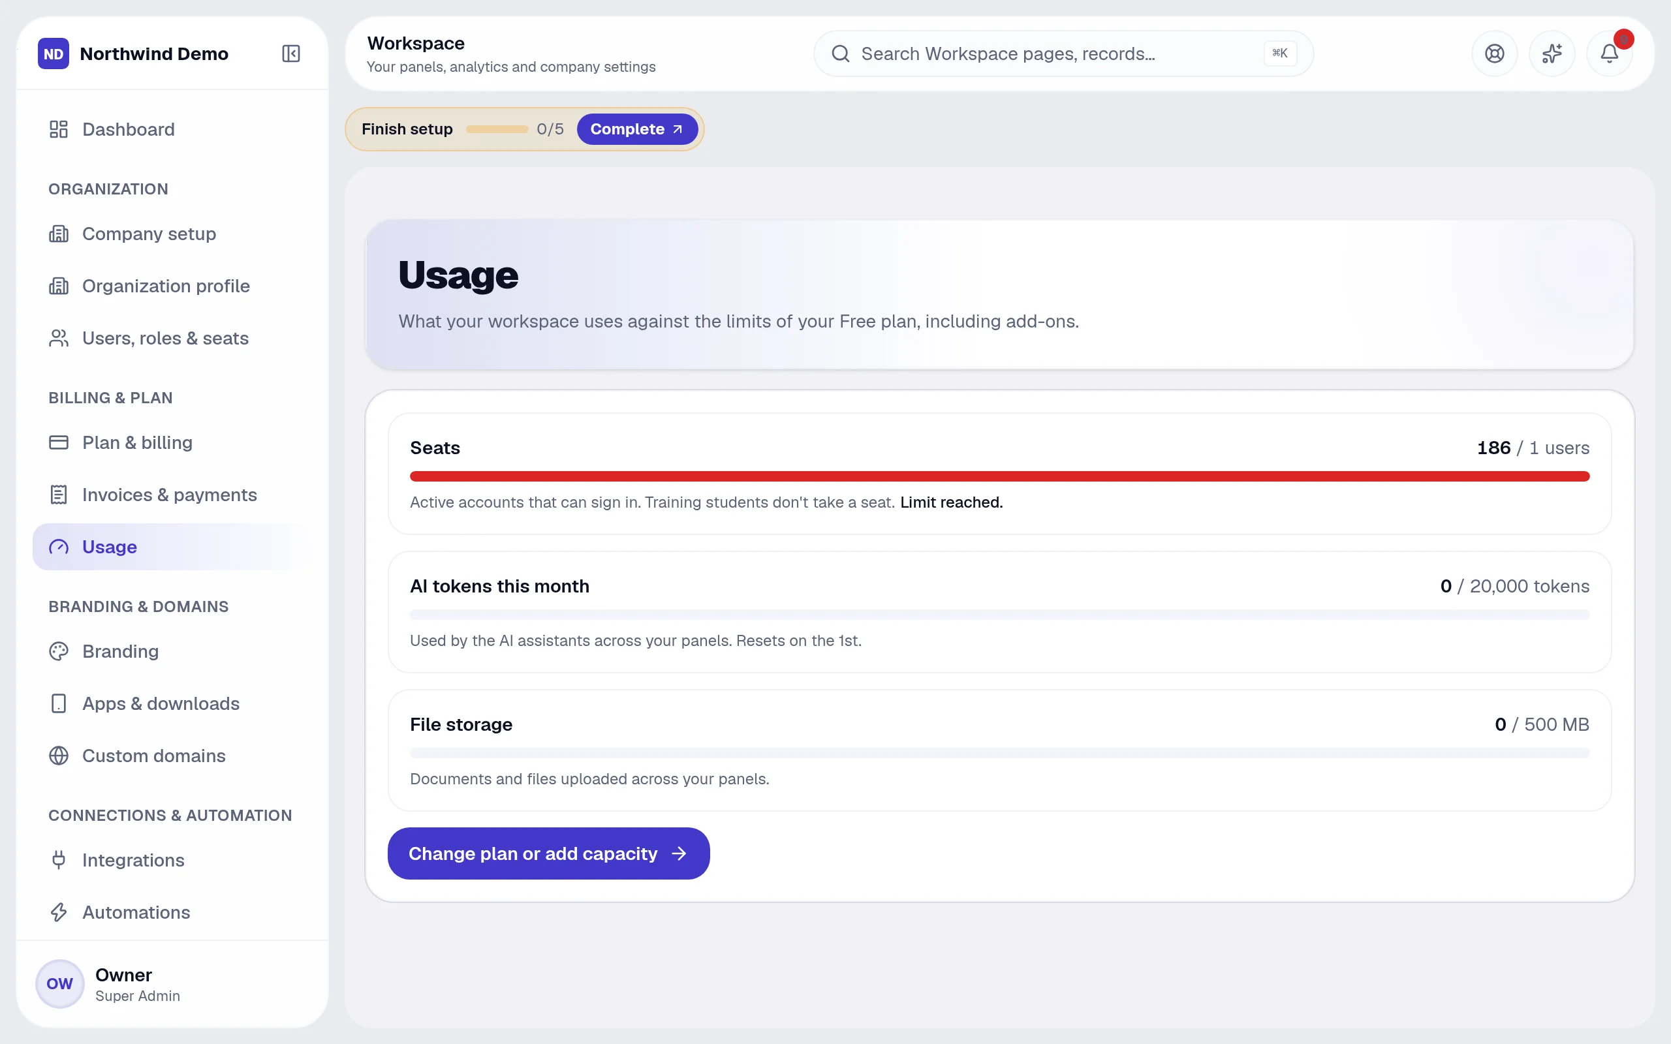Click the red Seats usage bar
This screenshot has width=1671, height=1044.
[1000, 476]
